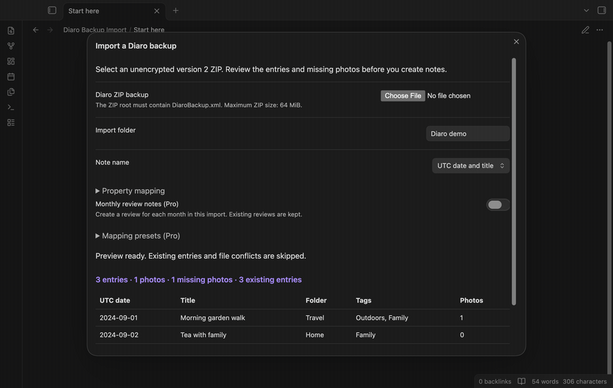Expand the Property mapping section
Viewport: 613px width, 388px height.
coord(130,191)
